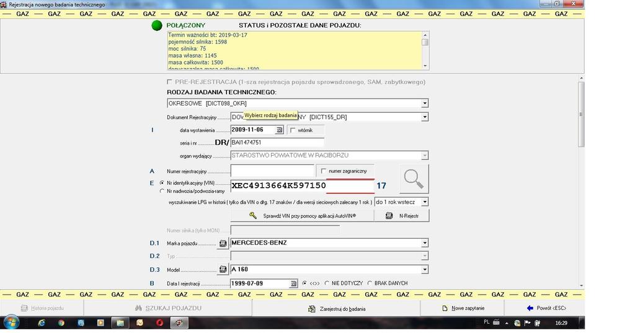Click 'Termin ważności bt: 2019-03-17' line
Screen dimensions: 635x333
point(208,35)
